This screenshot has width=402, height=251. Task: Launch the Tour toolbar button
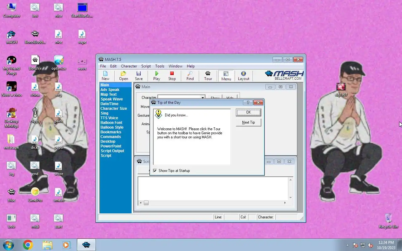(x=208, y=76)
